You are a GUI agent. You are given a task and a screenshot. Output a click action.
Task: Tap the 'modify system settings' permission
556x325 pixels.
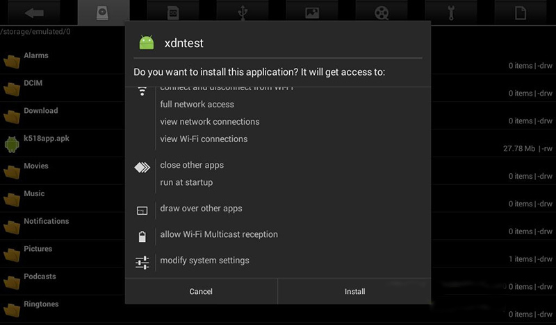[x=204, y=261]
